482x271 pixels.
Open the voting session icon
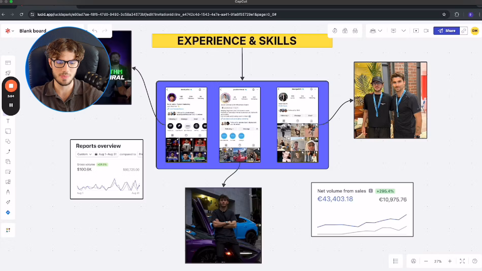click(345, 31)
